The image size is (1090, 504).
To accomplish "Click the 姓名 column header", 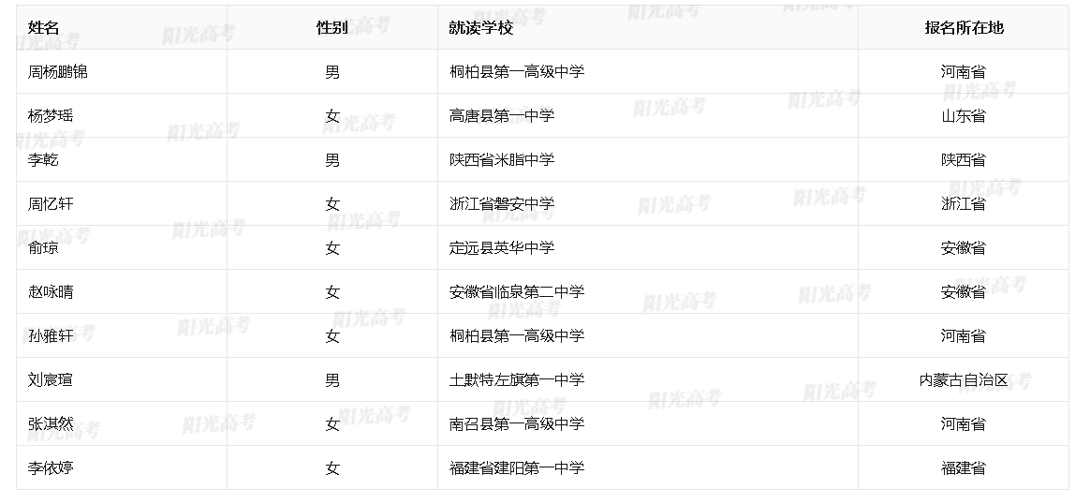I will tap(43, 28).
